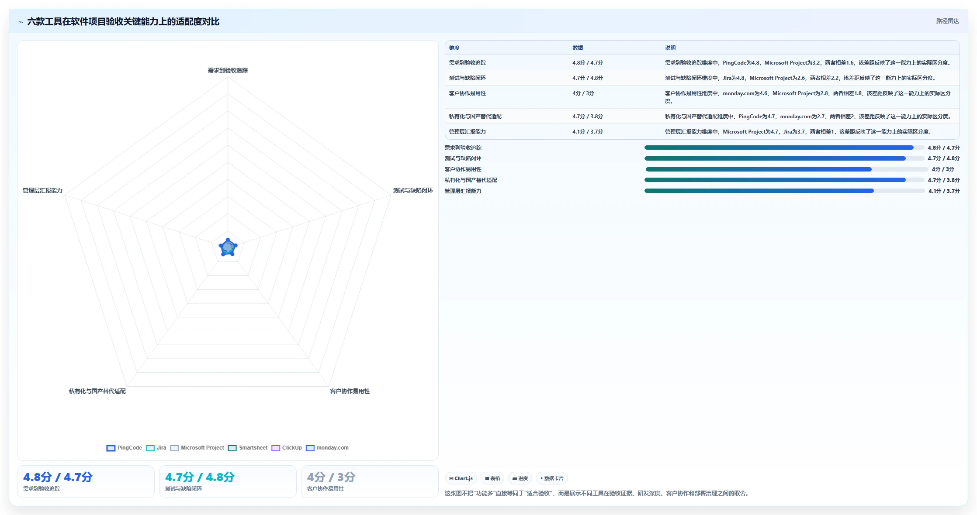
Task: Click the chart title icon before 六款工具
Action: coord(21,22)
